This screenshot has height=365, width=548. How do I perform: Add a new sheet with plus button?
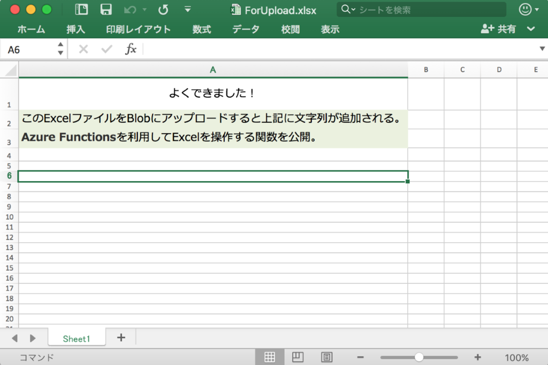(121, 338)
